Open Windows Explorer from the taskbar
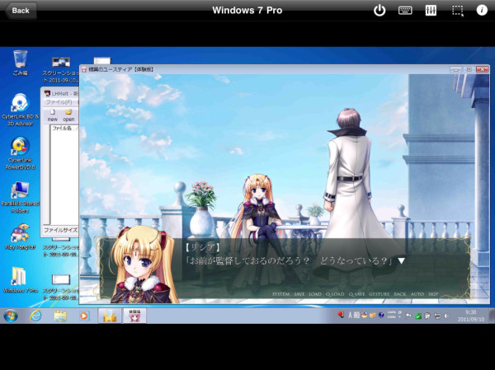495x370 pixels. (60, 316)
